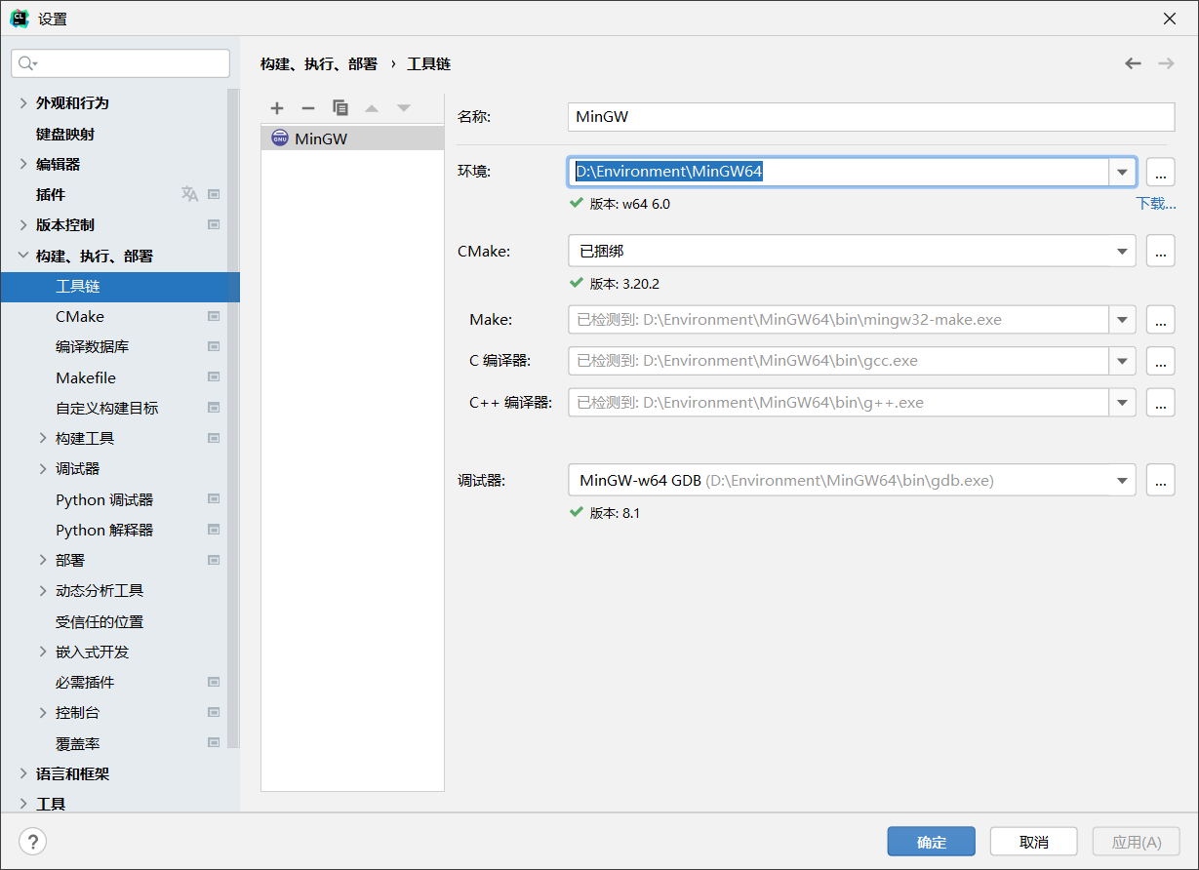Click the 取消 button
Screen dimensions: 1199x870
[x=1033, y=841]
